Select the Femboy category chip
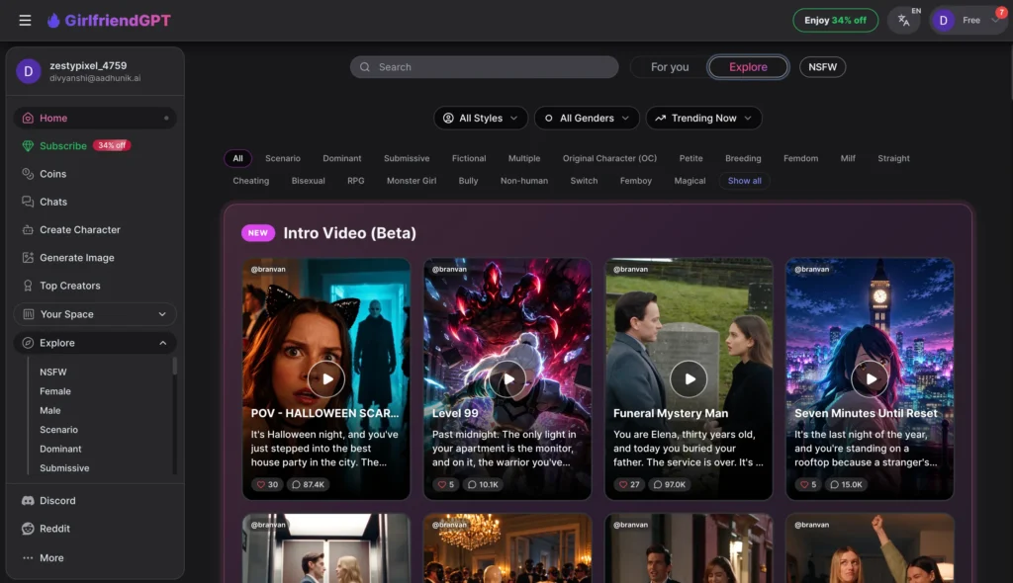The image size is (1013, 583). click(636, 181)
